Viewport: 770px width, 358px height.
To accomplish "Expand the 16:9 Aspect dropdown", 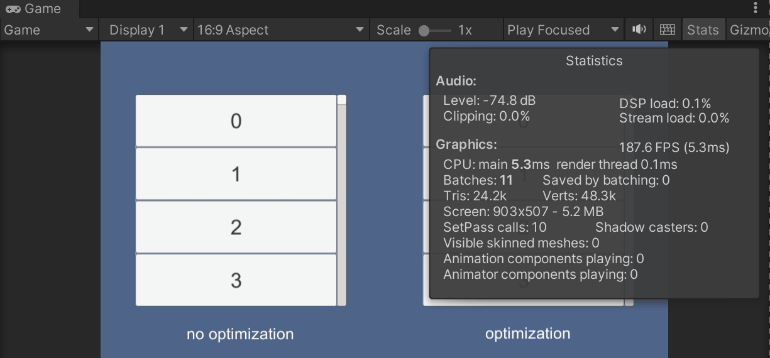I will 280,30.
